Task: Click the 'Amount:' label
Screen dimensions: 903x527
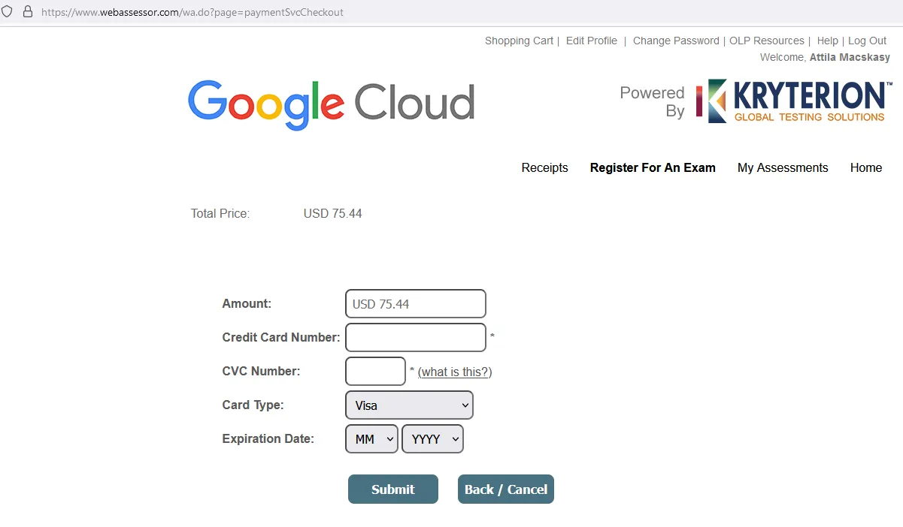Action: pyautogui.click(x=247, y=303)
